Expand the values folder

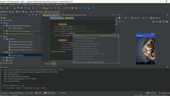tap(4, 60)
